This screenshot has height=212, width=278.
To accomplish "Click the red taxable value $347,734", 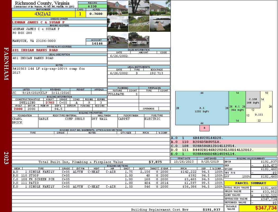I will point(266,208).
